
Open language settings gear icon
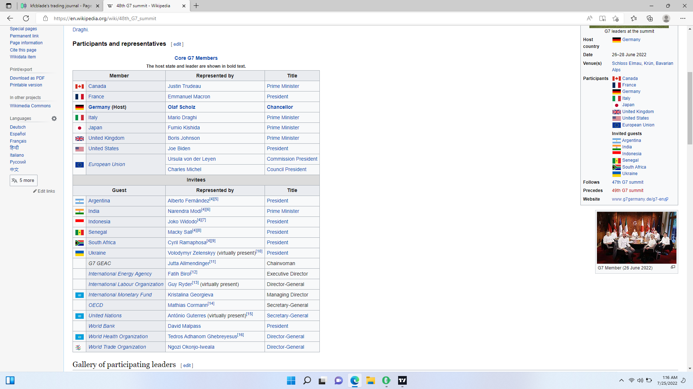[x=54, y=119]
